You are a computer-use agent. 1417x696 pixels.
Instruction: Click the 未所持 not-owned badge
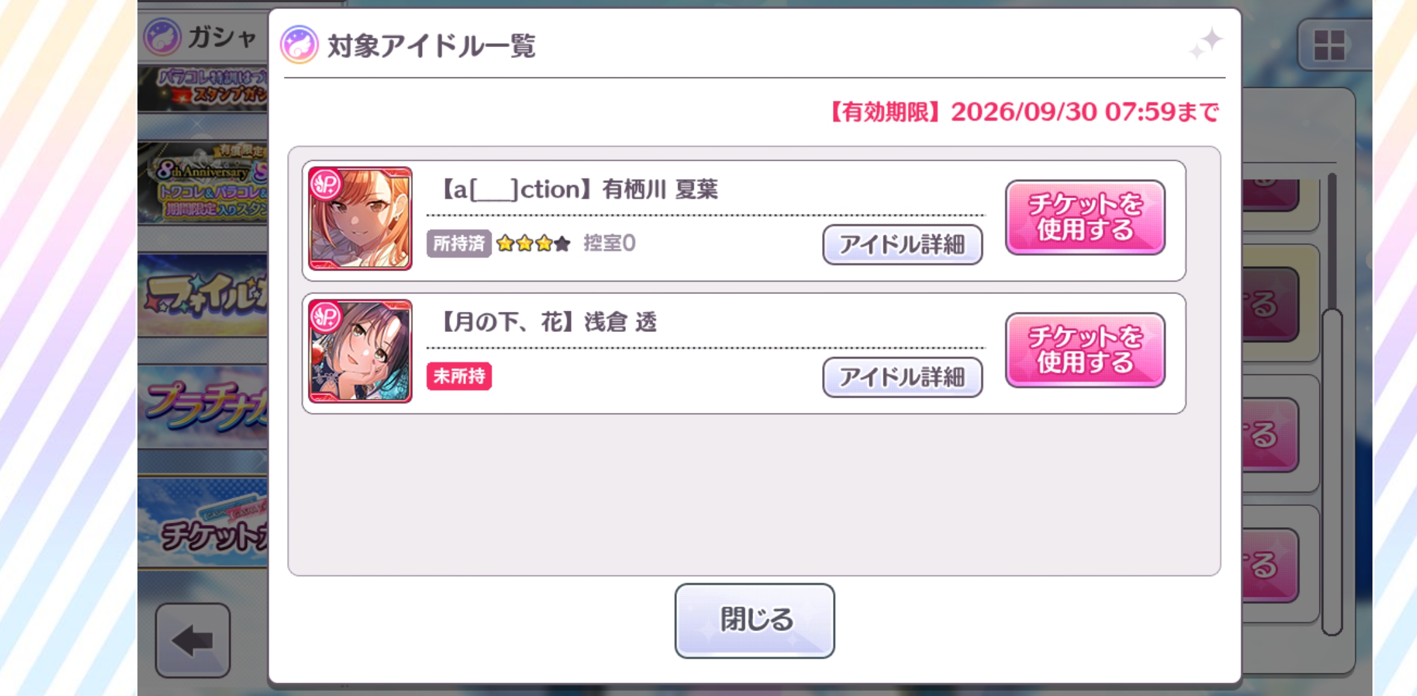coord(459,376)
